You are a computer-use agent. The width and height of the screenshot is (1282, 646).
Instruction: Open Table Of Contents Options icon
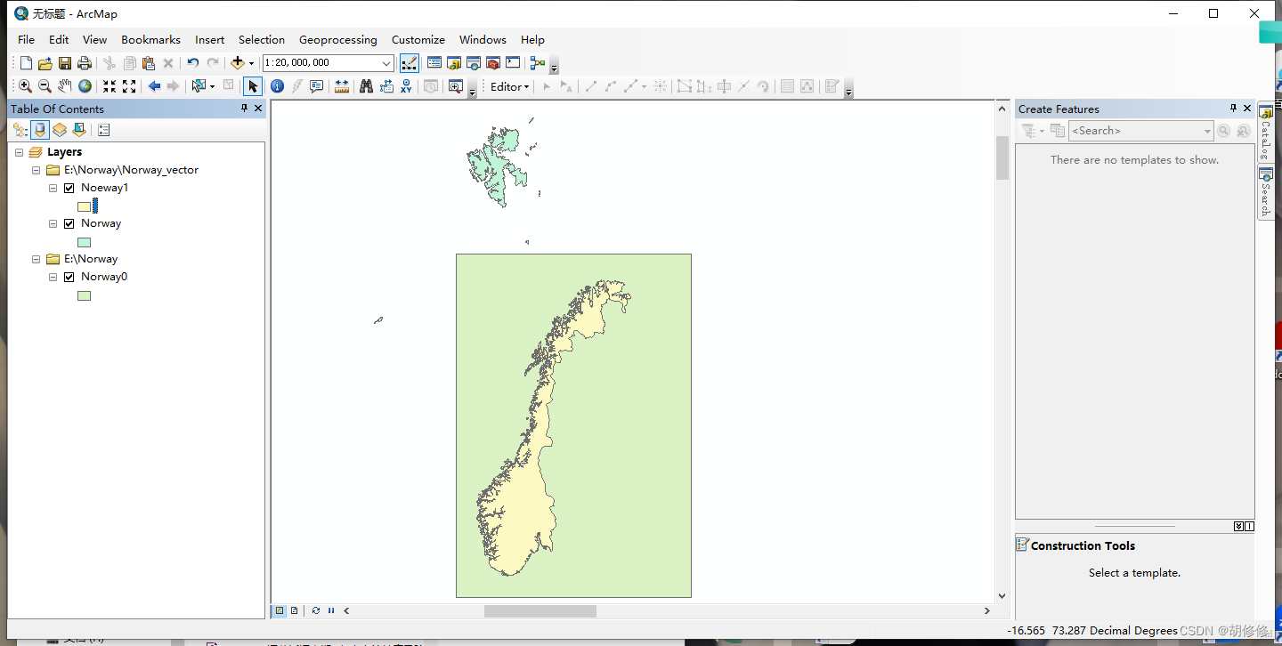[104, 130]
